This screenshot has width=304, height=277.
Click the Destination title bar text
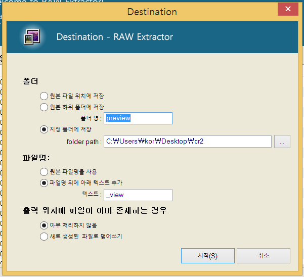click(152, 12)
